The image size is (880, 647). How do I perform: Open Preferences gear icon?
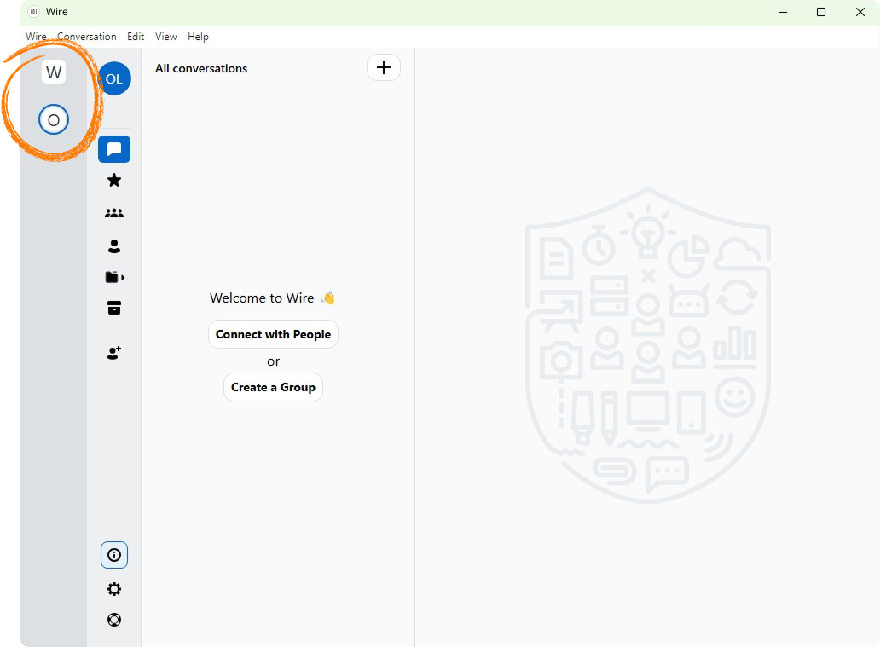(x=114, y=589)
